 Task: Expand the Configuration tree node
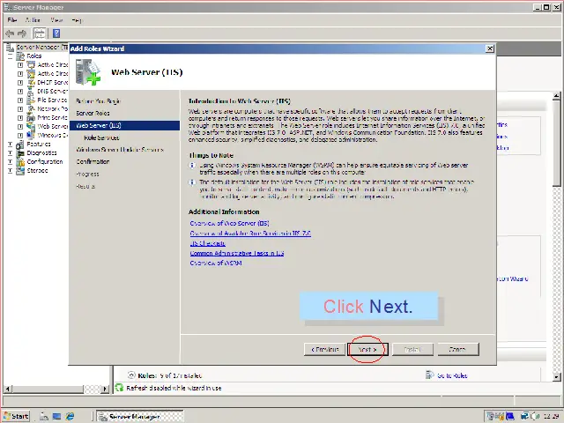pyautogui.click(x=10, y=162)
